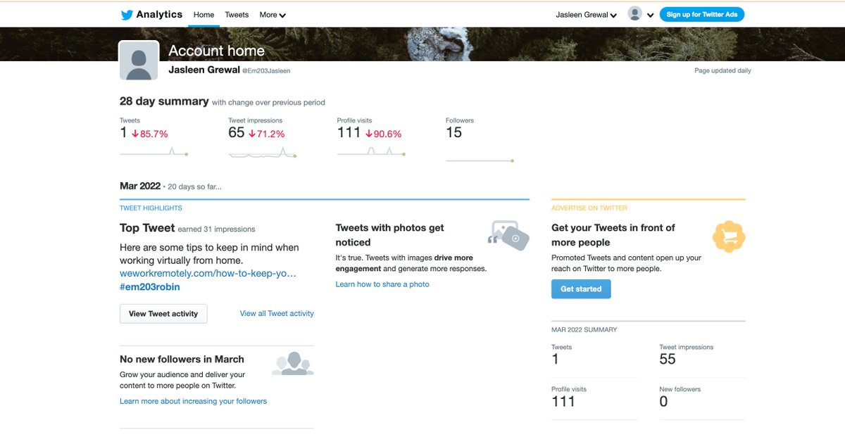Click the 71.2% impressions change
This screenshot has width=845, height=437.
point(267,134)
